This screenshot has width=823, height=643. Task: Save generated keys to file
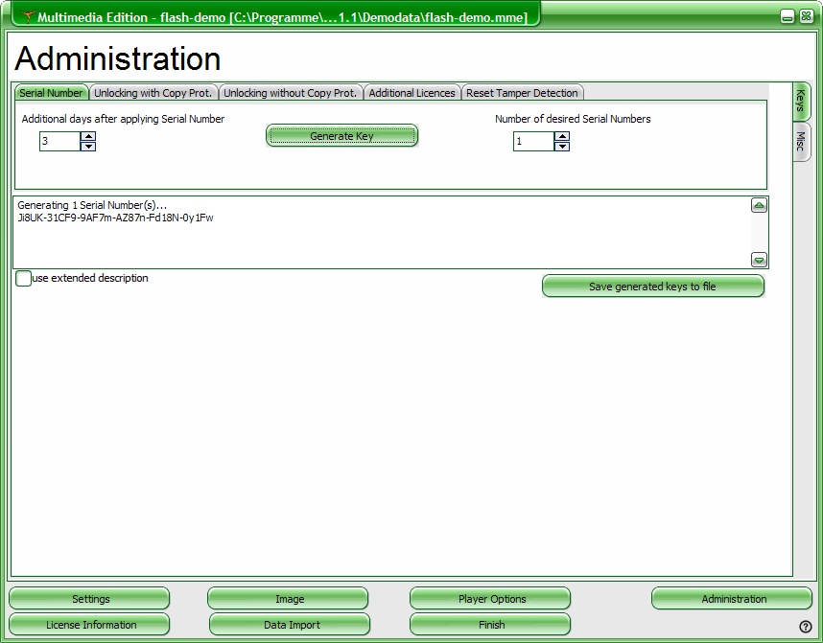tap(652, 287)
